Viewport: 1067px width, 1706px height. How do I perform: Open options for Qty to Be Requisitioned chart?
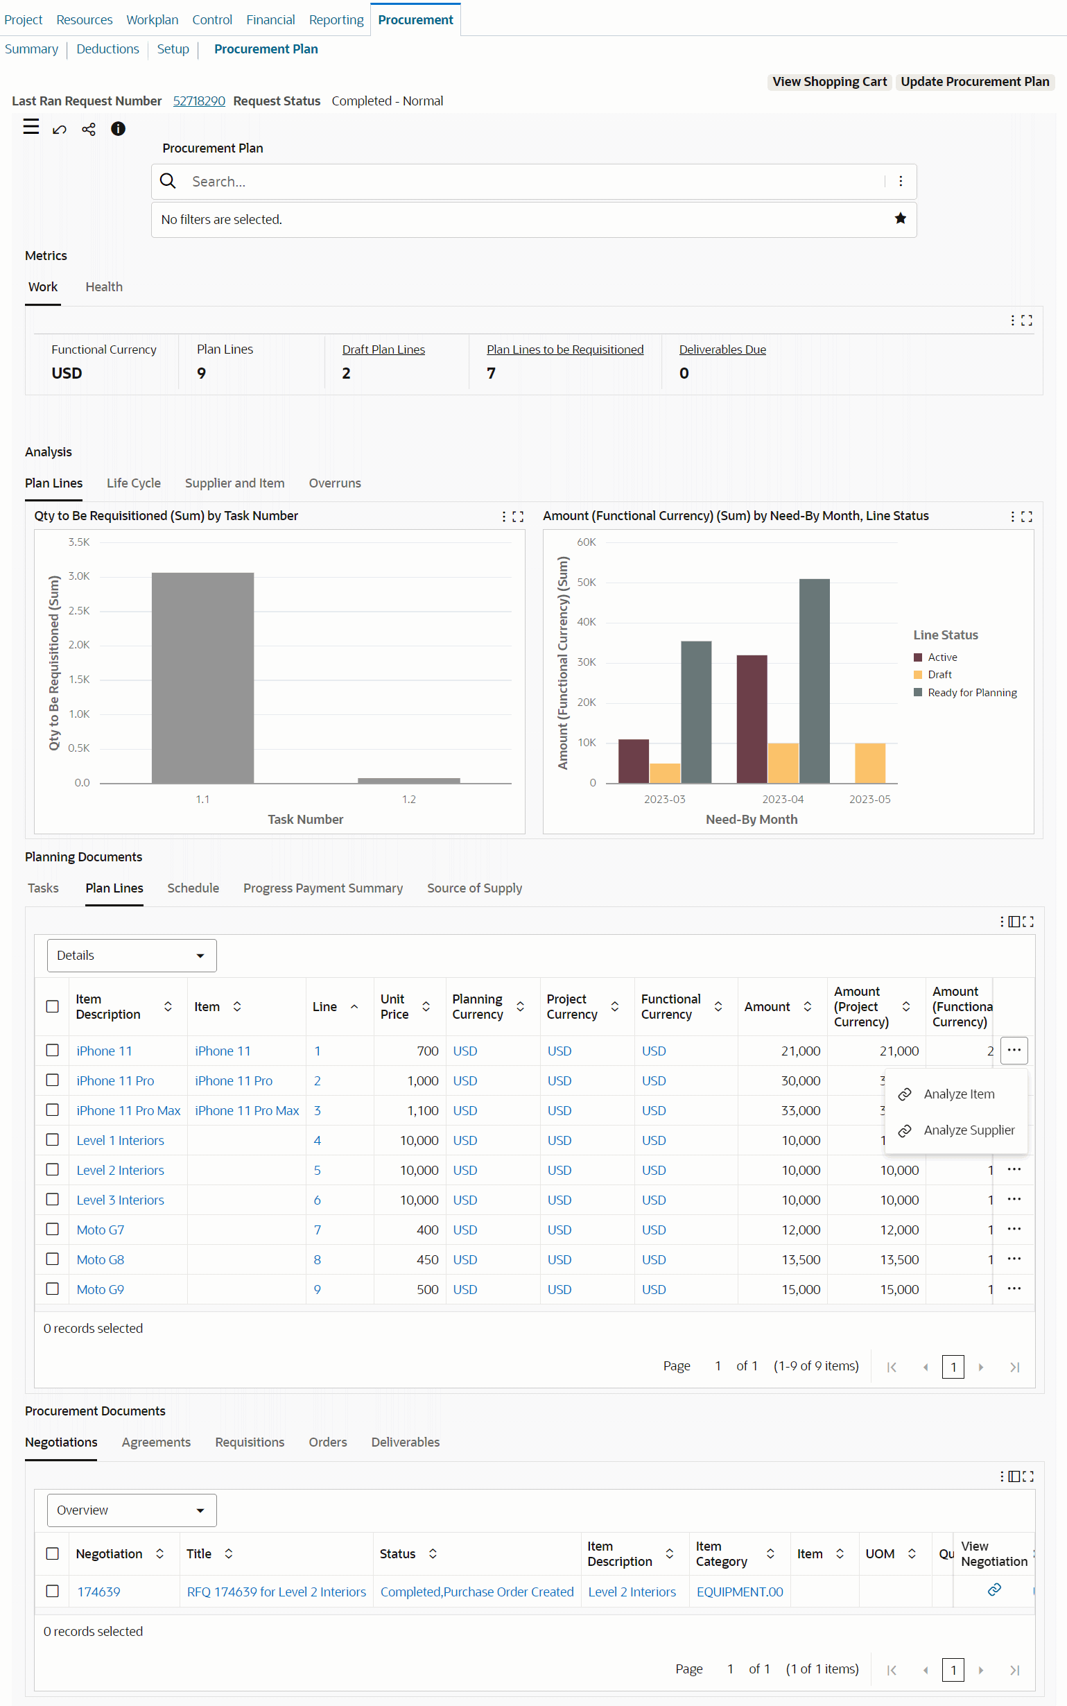point(504,517)
